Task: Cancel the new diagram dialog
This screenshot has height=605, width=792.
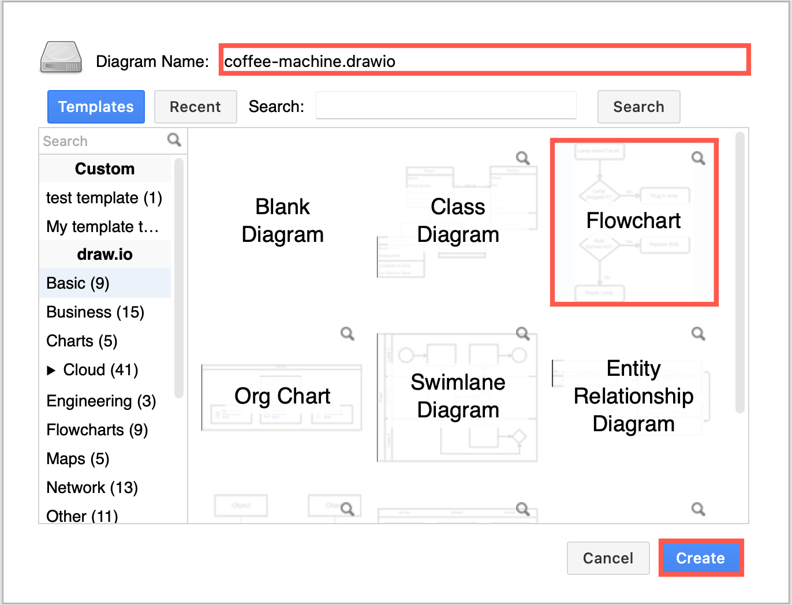Action: 608,558
